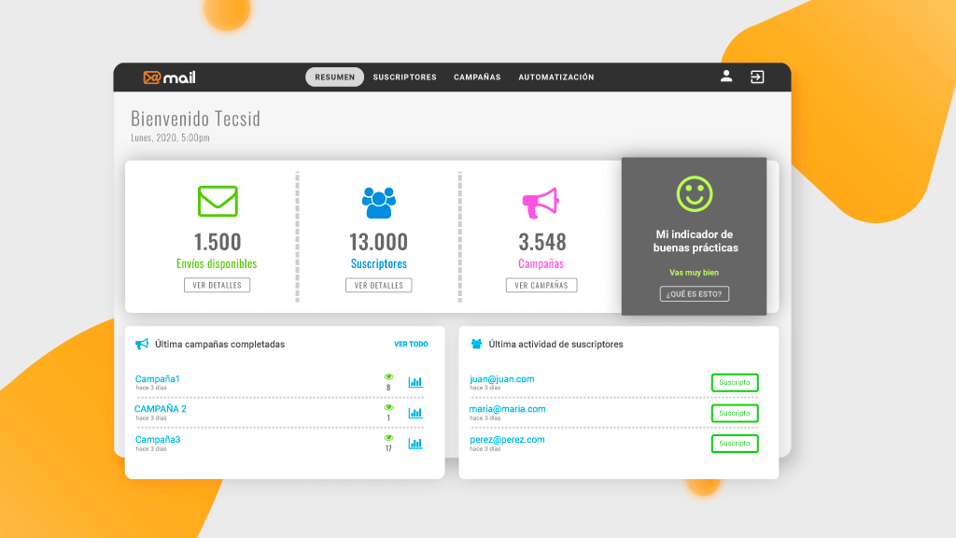Screen dimensions: 956x538
Task: Go to the Campañas tab
Action: [477, 77]
